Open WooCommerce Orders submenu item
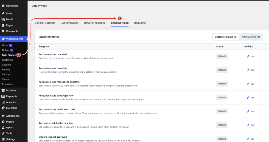Image resolution: width=269 pixels, height=142 pixels. [5, 50]
